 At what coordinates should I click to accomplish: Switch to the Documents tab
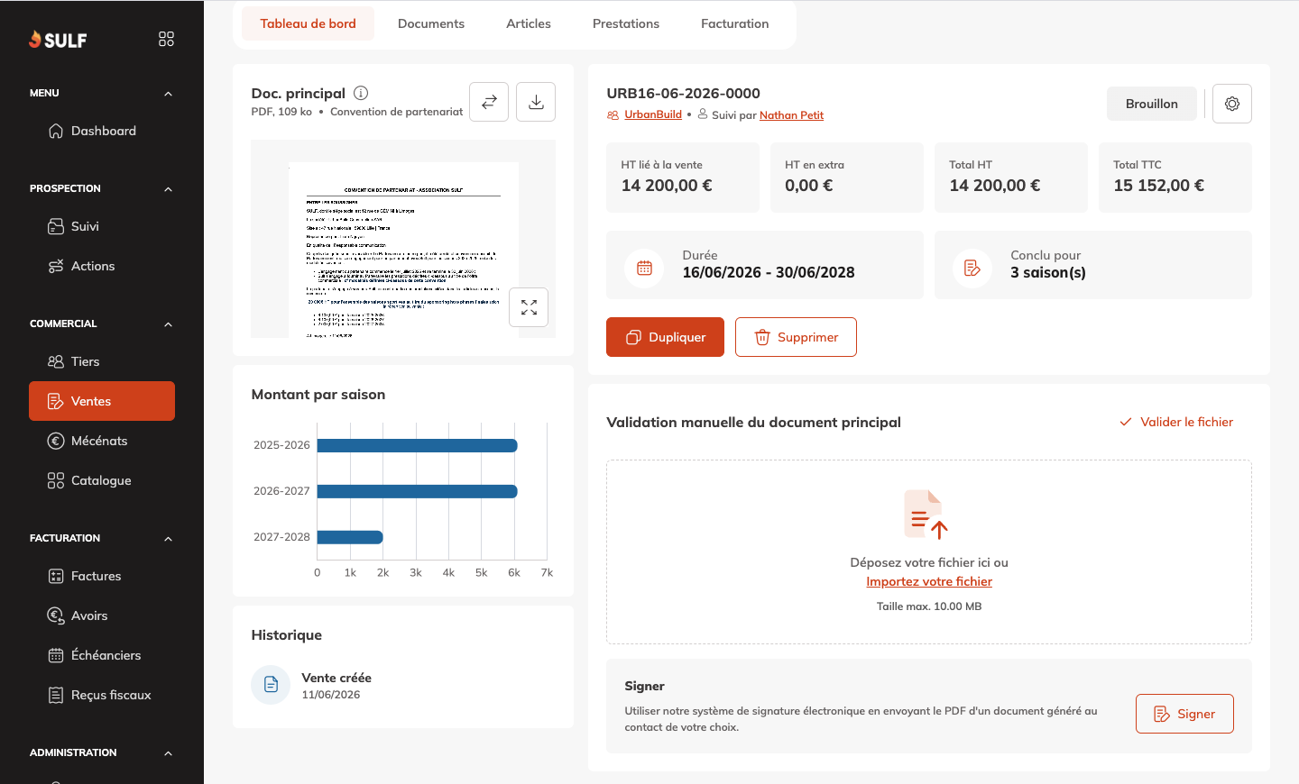(431, 23)
